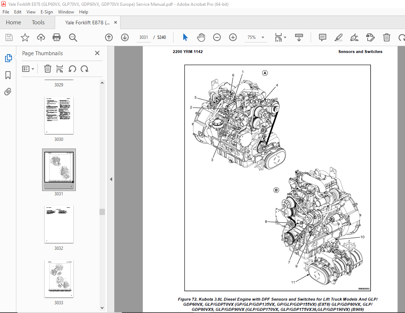The height and width of the screenshot is (313, 405).
Task: Delete selected pages in thumbnails panel
Action: pos(48,69)
